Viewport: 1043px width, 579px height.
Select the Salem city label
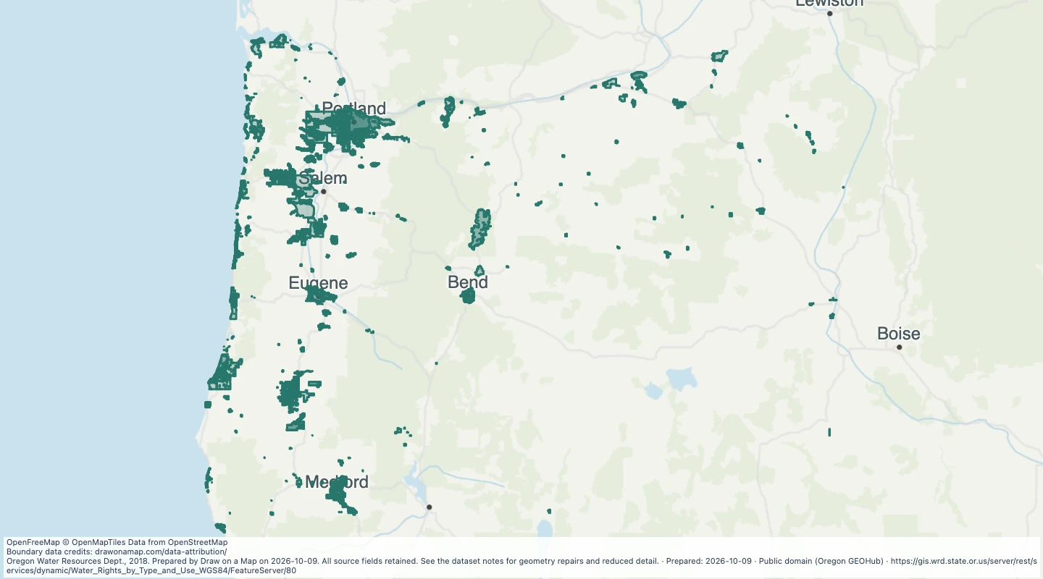click(322, 178)
